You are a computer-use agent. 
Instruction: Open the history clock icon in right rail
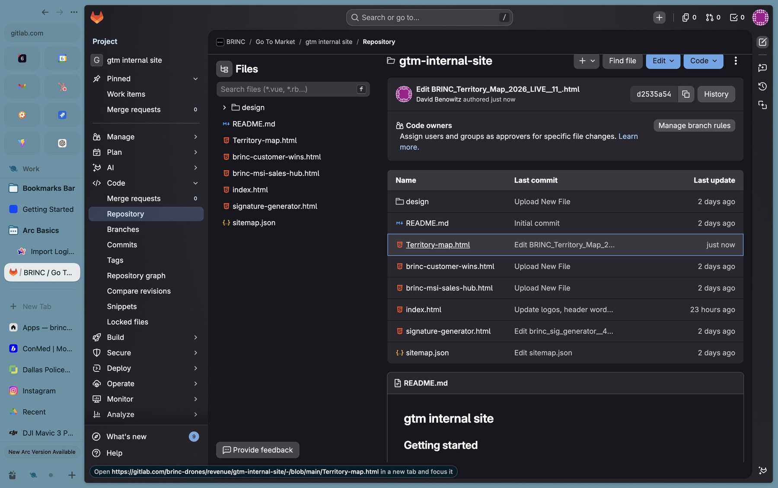[x=762, y=86]
